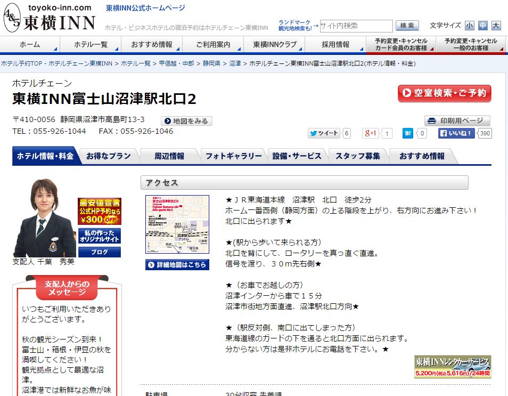Click the FAX：055-926-1046 text
This screenshot has width=508, height=396.
tap(136, 131)
